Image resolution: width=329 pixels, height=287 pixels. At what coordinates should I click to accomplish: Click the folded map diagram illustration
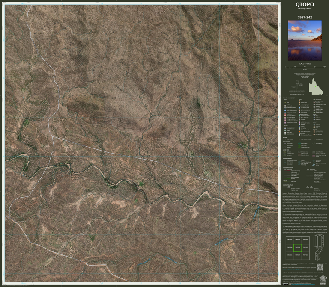point(319,241)
